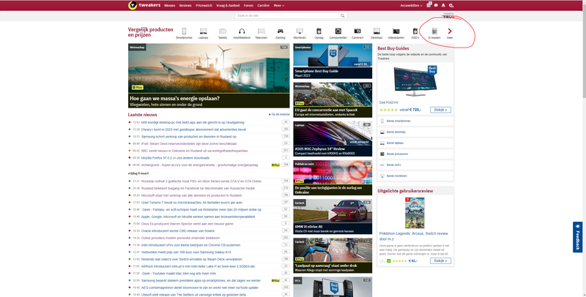Click Bekijk button for Pokémon Legends review
This screenshot has width=586, height=297.
coord(440,261)
